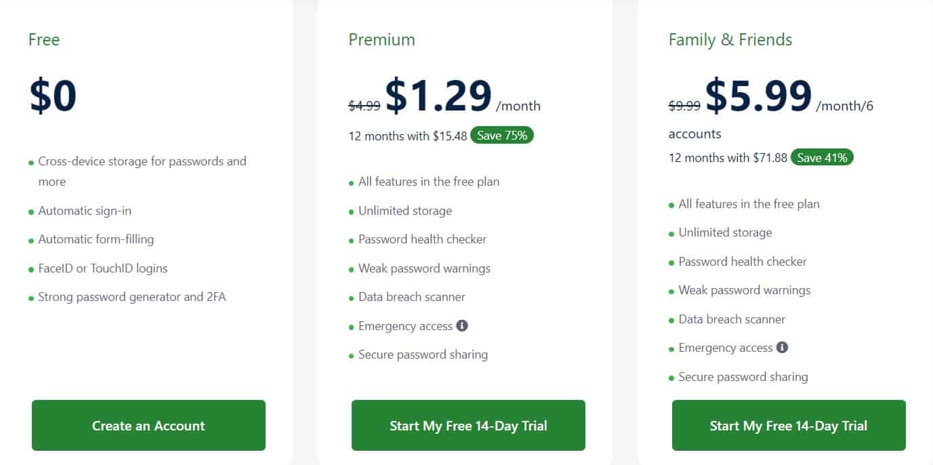Select Unlimited storage in the Family plan list

click(x=725, y=232)
